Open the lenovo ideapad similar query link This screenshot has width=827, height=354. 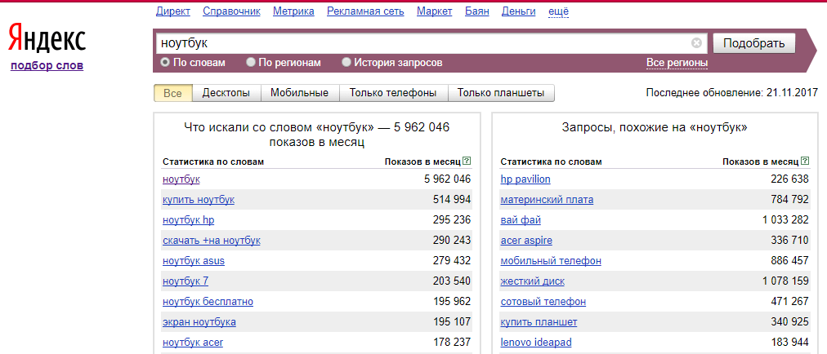(x=536, y=343)
